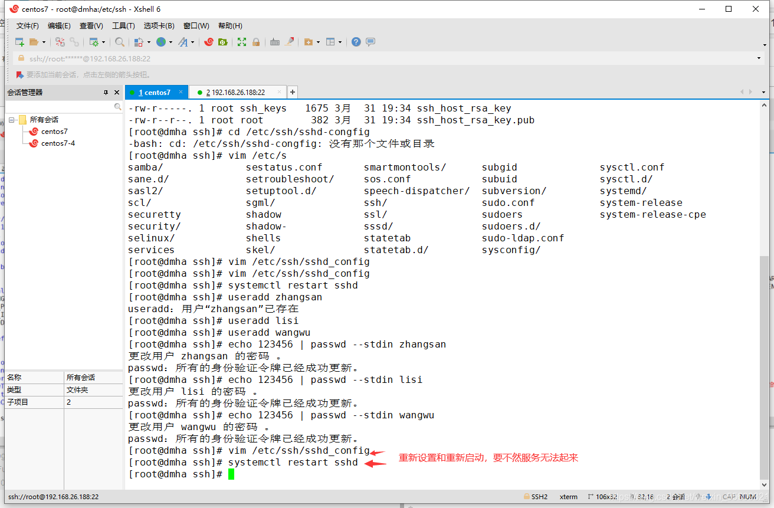The width and height of the screenshot is (774, 508).
Task: Click the chat bubble feedback icon
Action: (x=370, y=42)
